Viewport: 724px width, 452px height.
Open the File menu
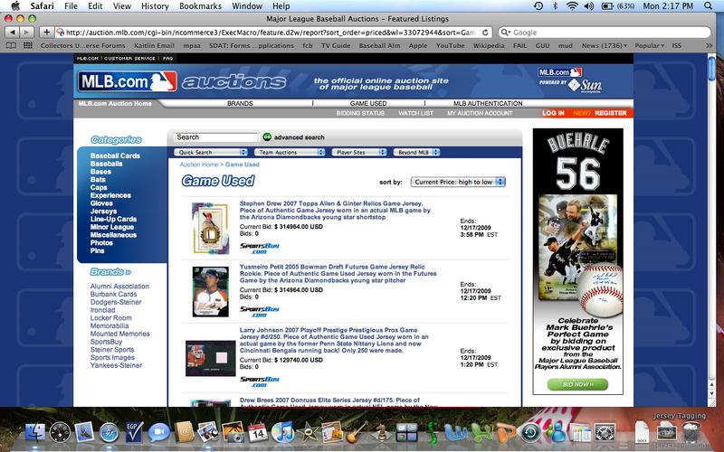pos(71,6)
